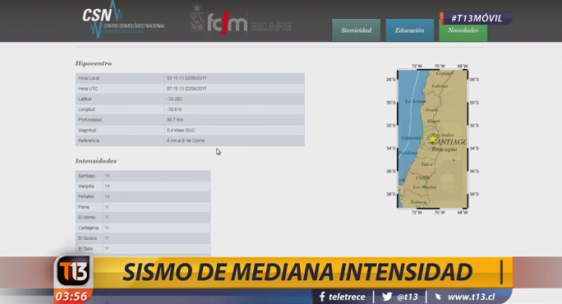562x304 pixels.
Task: Select the Melipilla intensity row
Action: pyautogui.click(x=143, y=186)
